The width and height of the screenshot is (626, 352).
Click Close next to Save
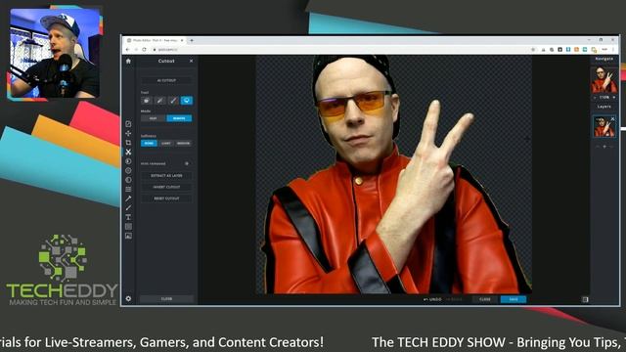(x=485, y=299)
